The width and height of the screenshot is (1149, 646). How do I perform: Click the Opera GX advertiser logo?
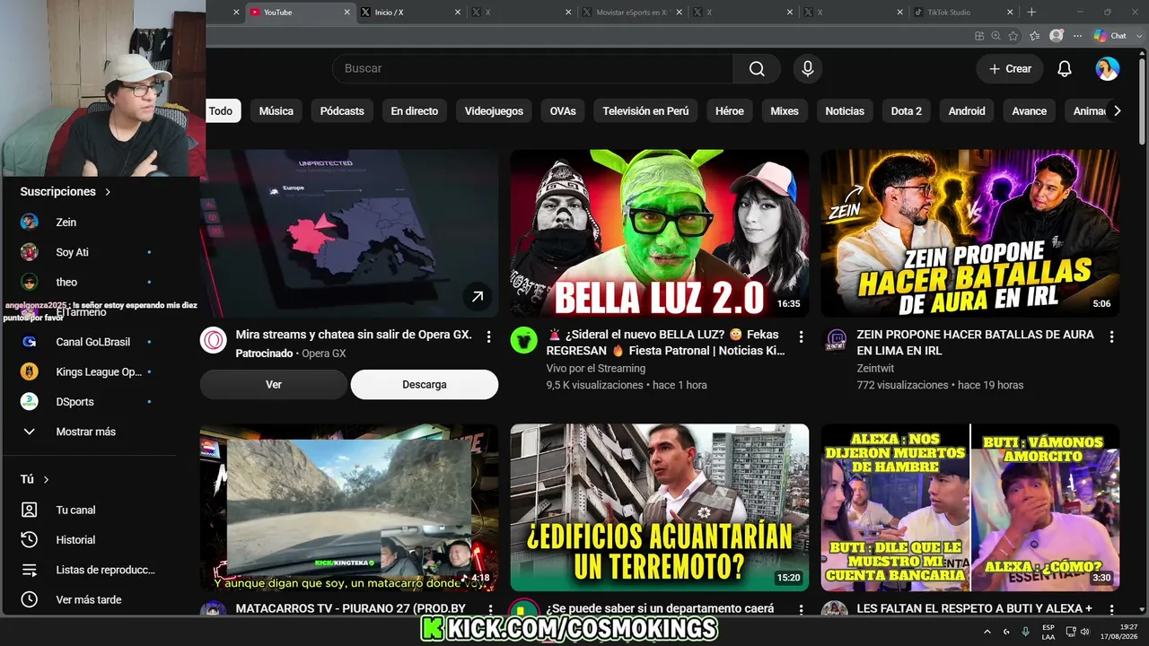tap(214, 340)
